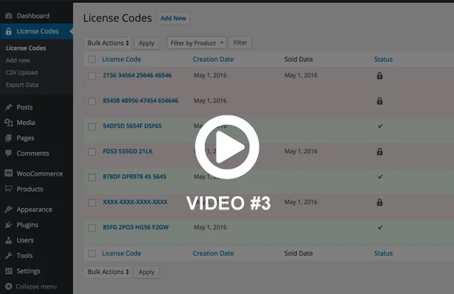The image size is (454, 294).
Task: Click the Comments speech bubble icon
Action: click(8, 154)
